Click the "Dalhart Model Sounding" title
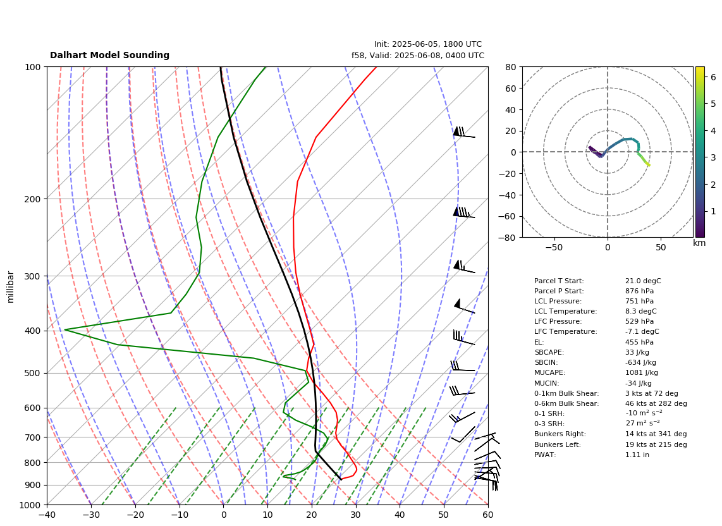Image resolution: width=722 pixels, height=526 pixels. click(109, 55)
